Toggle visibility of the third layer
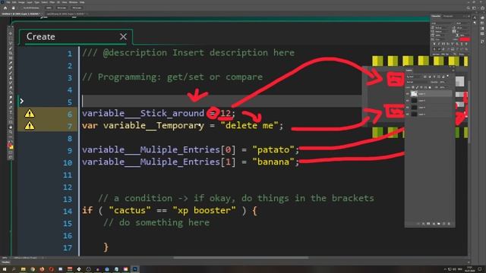The image size is (486, 273). (x=408, y=107)
